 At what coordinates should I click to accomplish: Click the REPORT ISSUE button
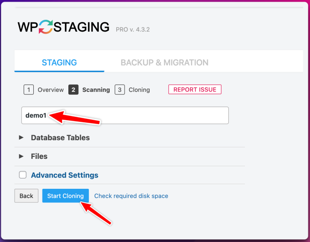195,89
